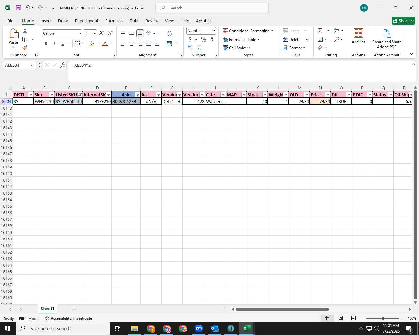Expand Format as Table menu
Screen dimensions: 419x335
(x=241, y=39)
